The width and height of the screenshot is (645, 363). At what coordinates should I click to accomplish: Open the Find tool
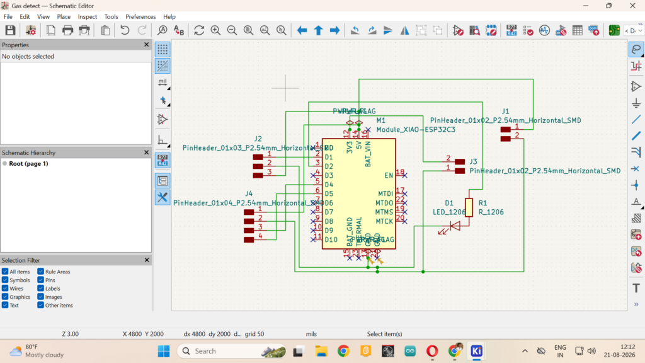tap(163, 30)
